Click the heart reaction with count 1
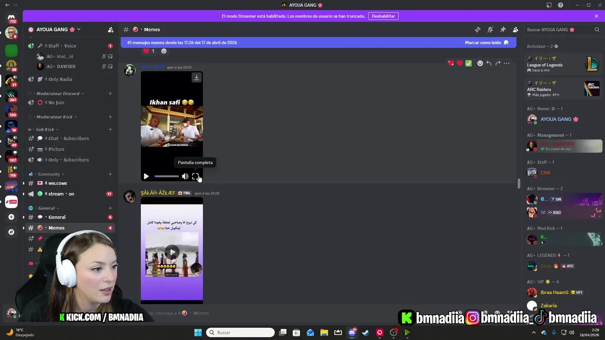The height and width of the screenshot is (340, 605). point(148,51)
